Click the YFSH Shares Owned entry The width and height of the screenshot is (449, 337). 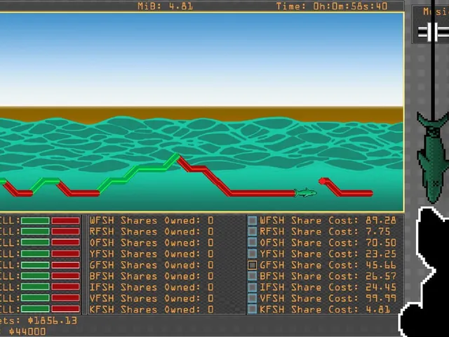tap(152, 254)
